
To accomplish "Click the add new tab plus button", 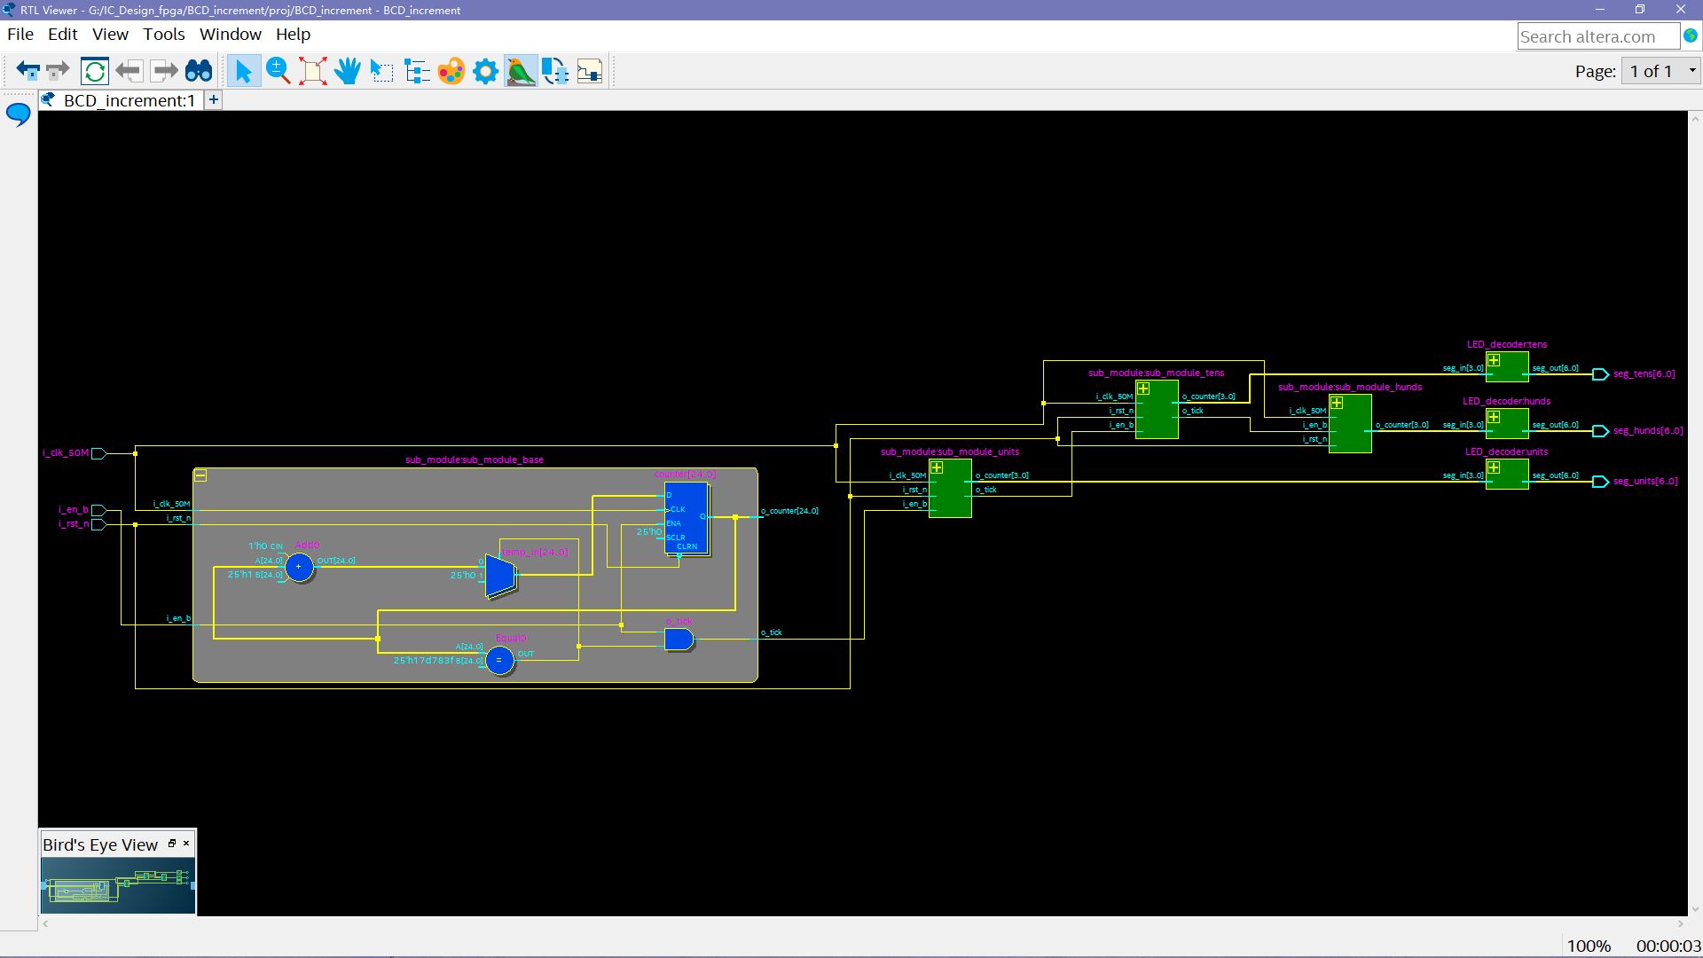I will tap(214, 100).
